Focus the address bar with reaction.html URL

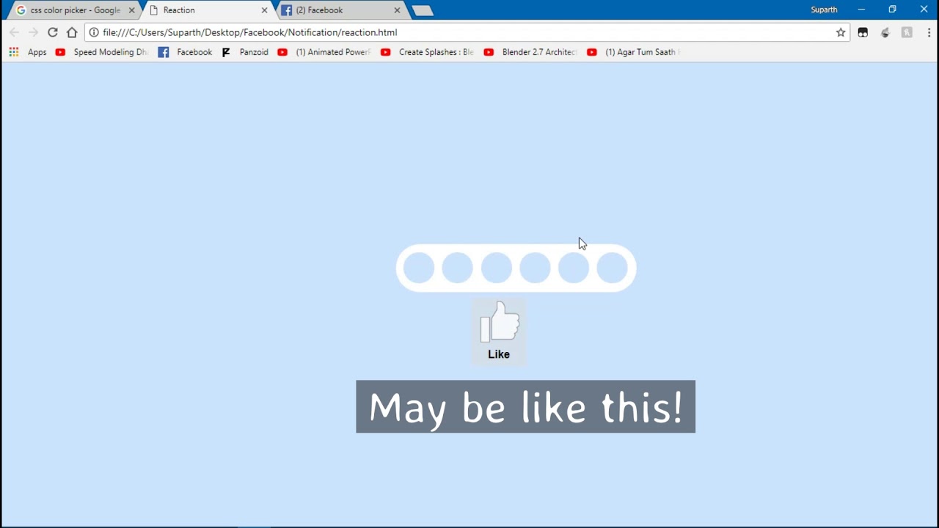(x=467, y=32)
